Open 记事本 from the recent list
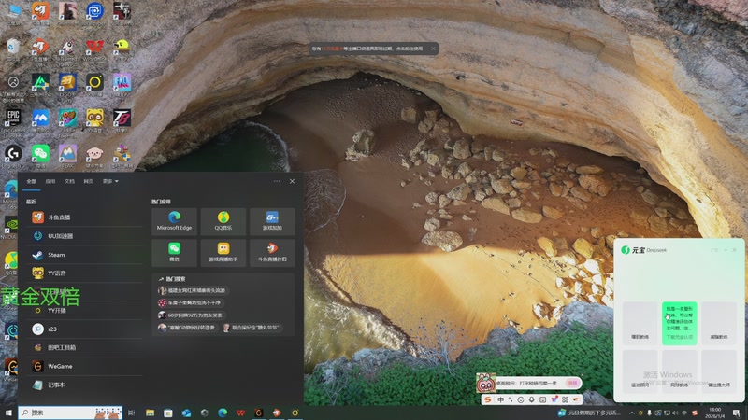 85,385
